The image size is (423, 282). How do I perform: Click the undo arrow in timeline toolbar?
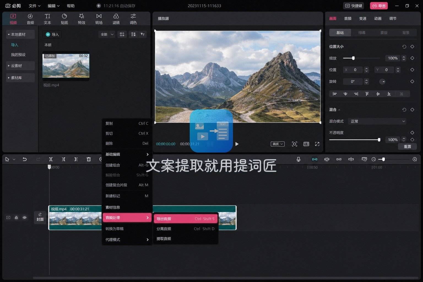[25, 159]
